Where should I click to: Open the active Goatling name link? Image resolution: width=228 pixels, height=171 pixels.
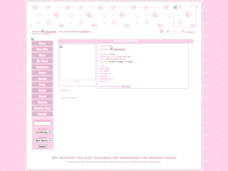85,32
